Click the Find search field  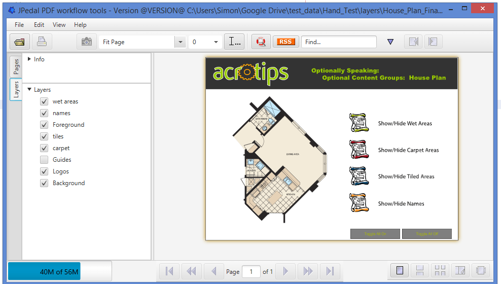click(x=339, y=42)
